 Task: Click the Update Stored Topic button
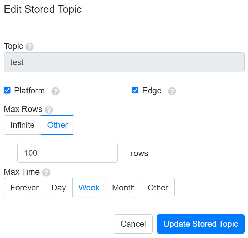pyautogui.click(x=201, y=224)
